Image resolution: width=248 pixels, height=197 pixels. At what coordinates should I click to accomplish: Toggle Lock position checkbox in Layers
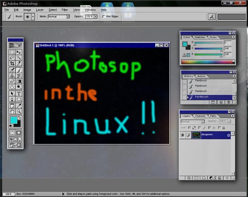pyautogui.click(x=209, y=128)
